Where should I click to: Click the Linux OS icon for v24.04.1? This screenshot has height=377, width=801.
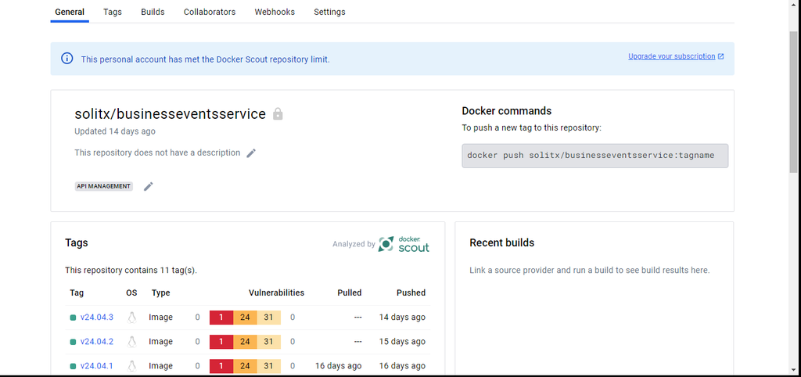[132, 366]
